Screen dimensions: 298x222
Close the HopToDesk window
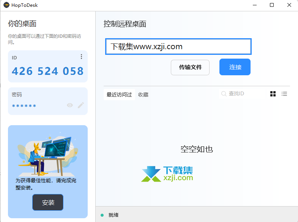tap(289, 5)
